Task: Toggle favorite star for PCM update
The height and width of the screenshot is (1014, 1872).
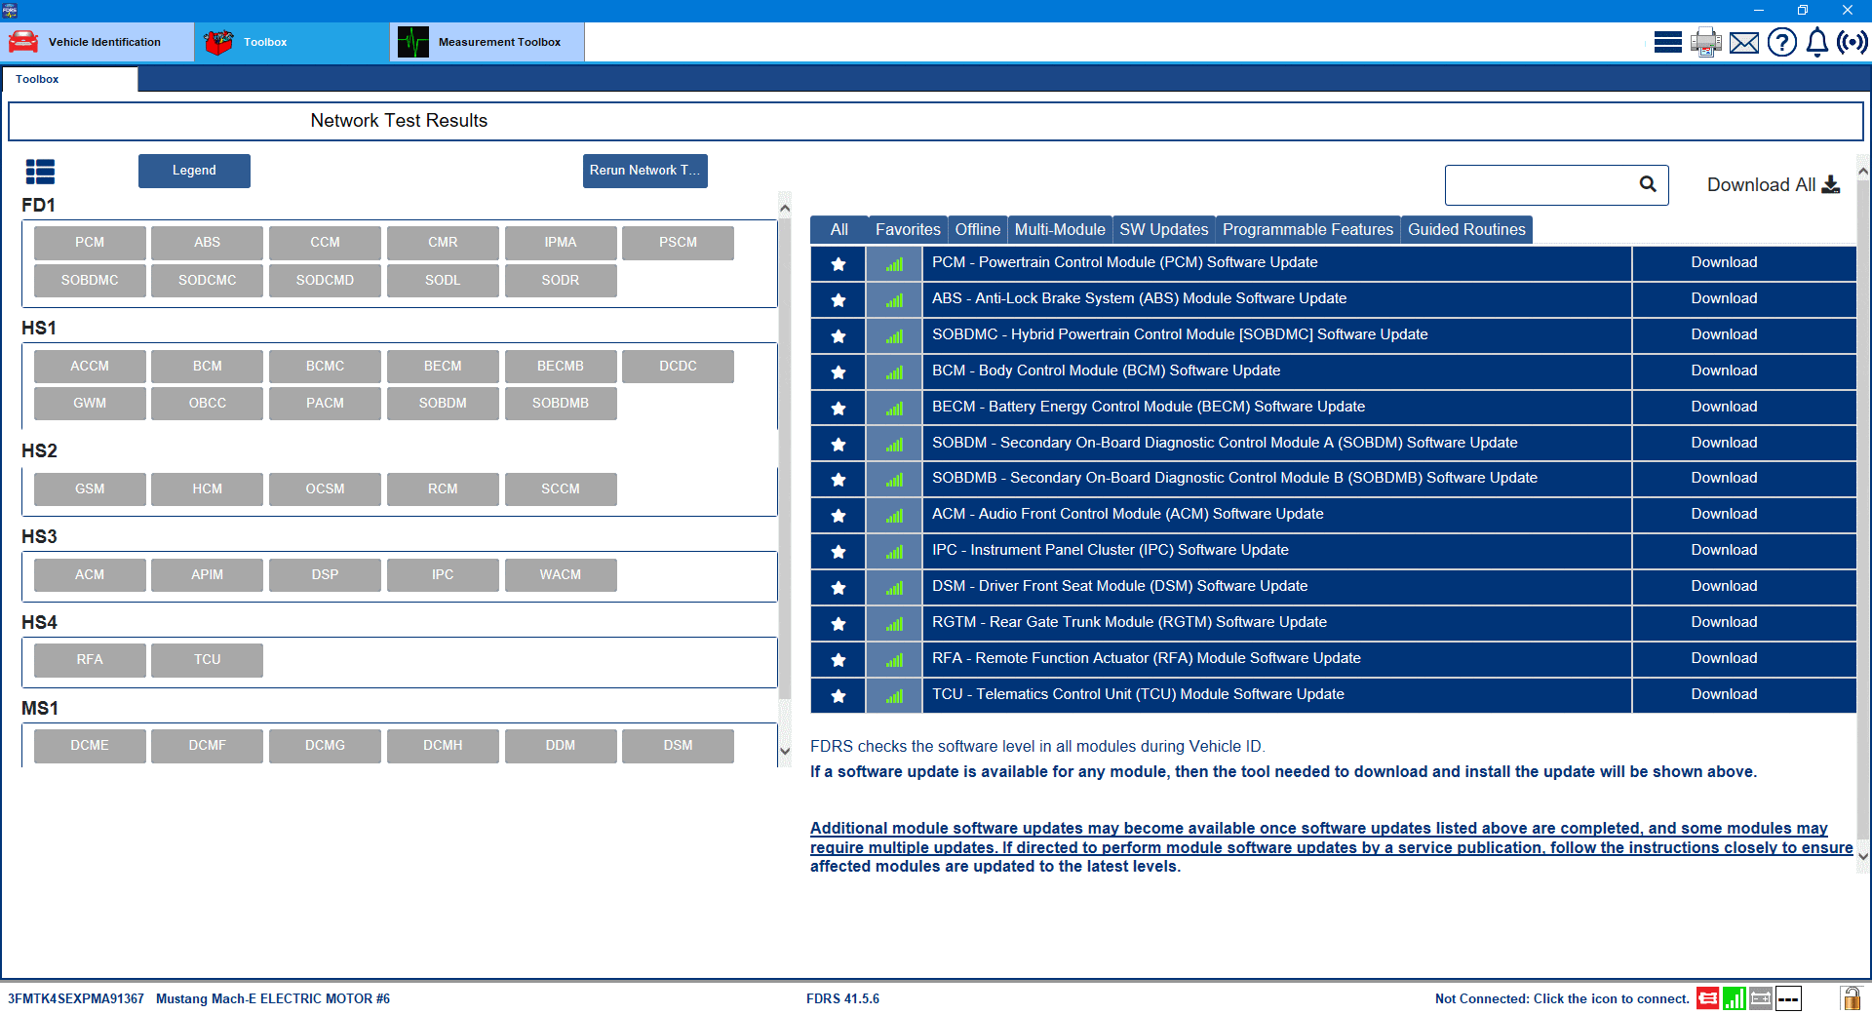Action: click(x=838, y=263)
